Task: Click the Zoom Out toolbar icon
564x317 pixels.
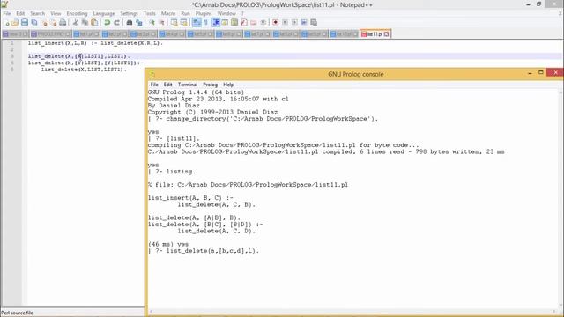Action: point(162,22)
